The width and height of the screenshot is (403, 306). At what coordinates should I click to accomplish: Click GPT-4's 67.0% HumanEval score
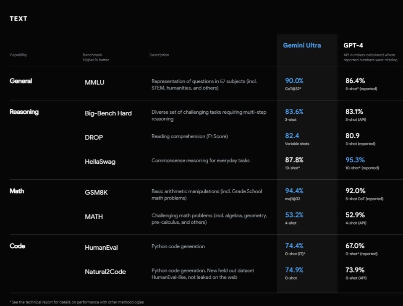(354, 246)
